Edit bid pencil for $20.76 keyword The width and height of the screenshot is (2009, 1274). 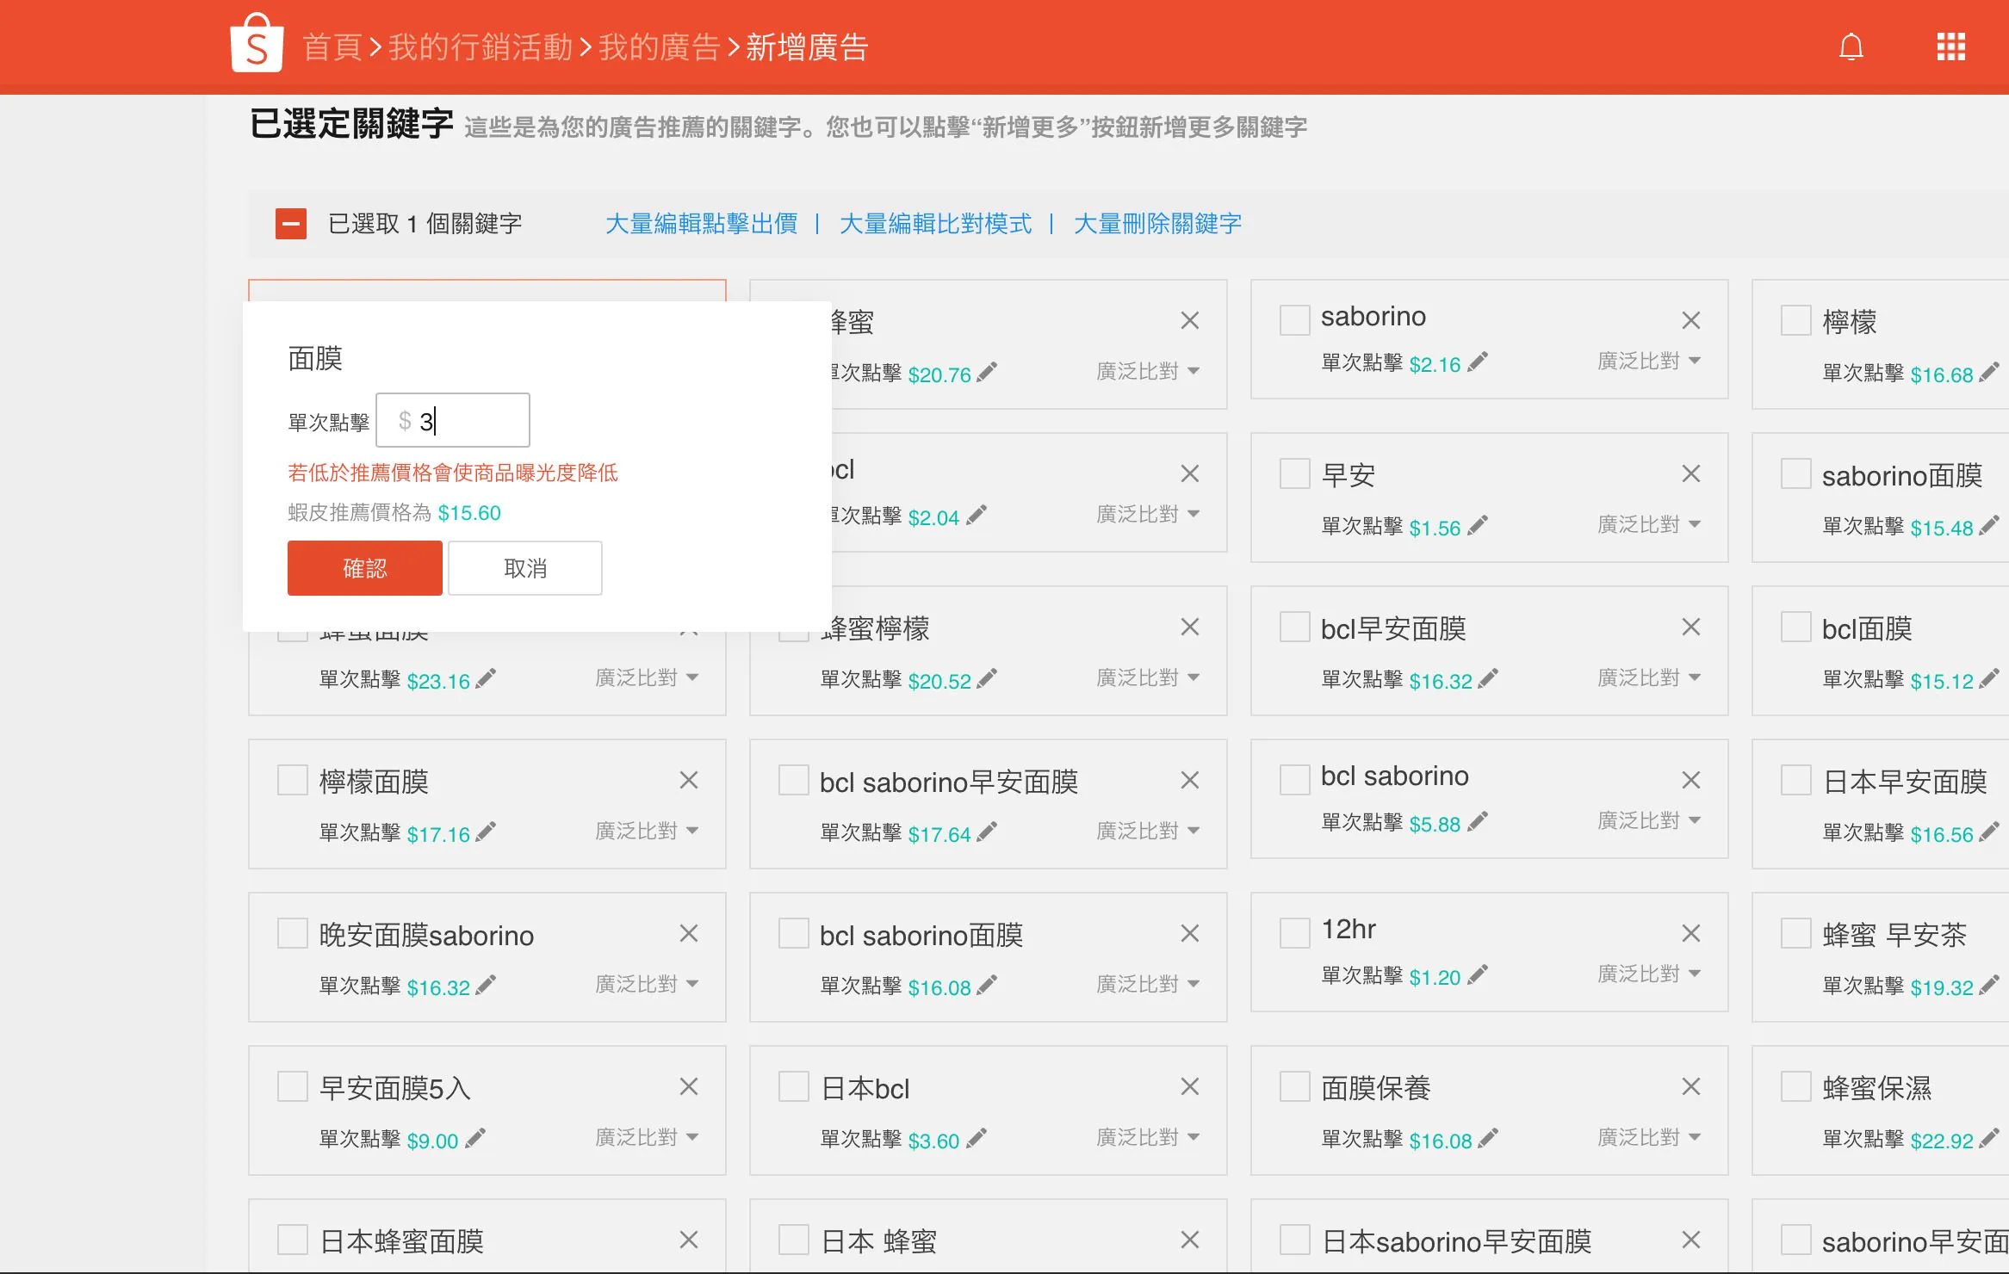pos(987,373)
